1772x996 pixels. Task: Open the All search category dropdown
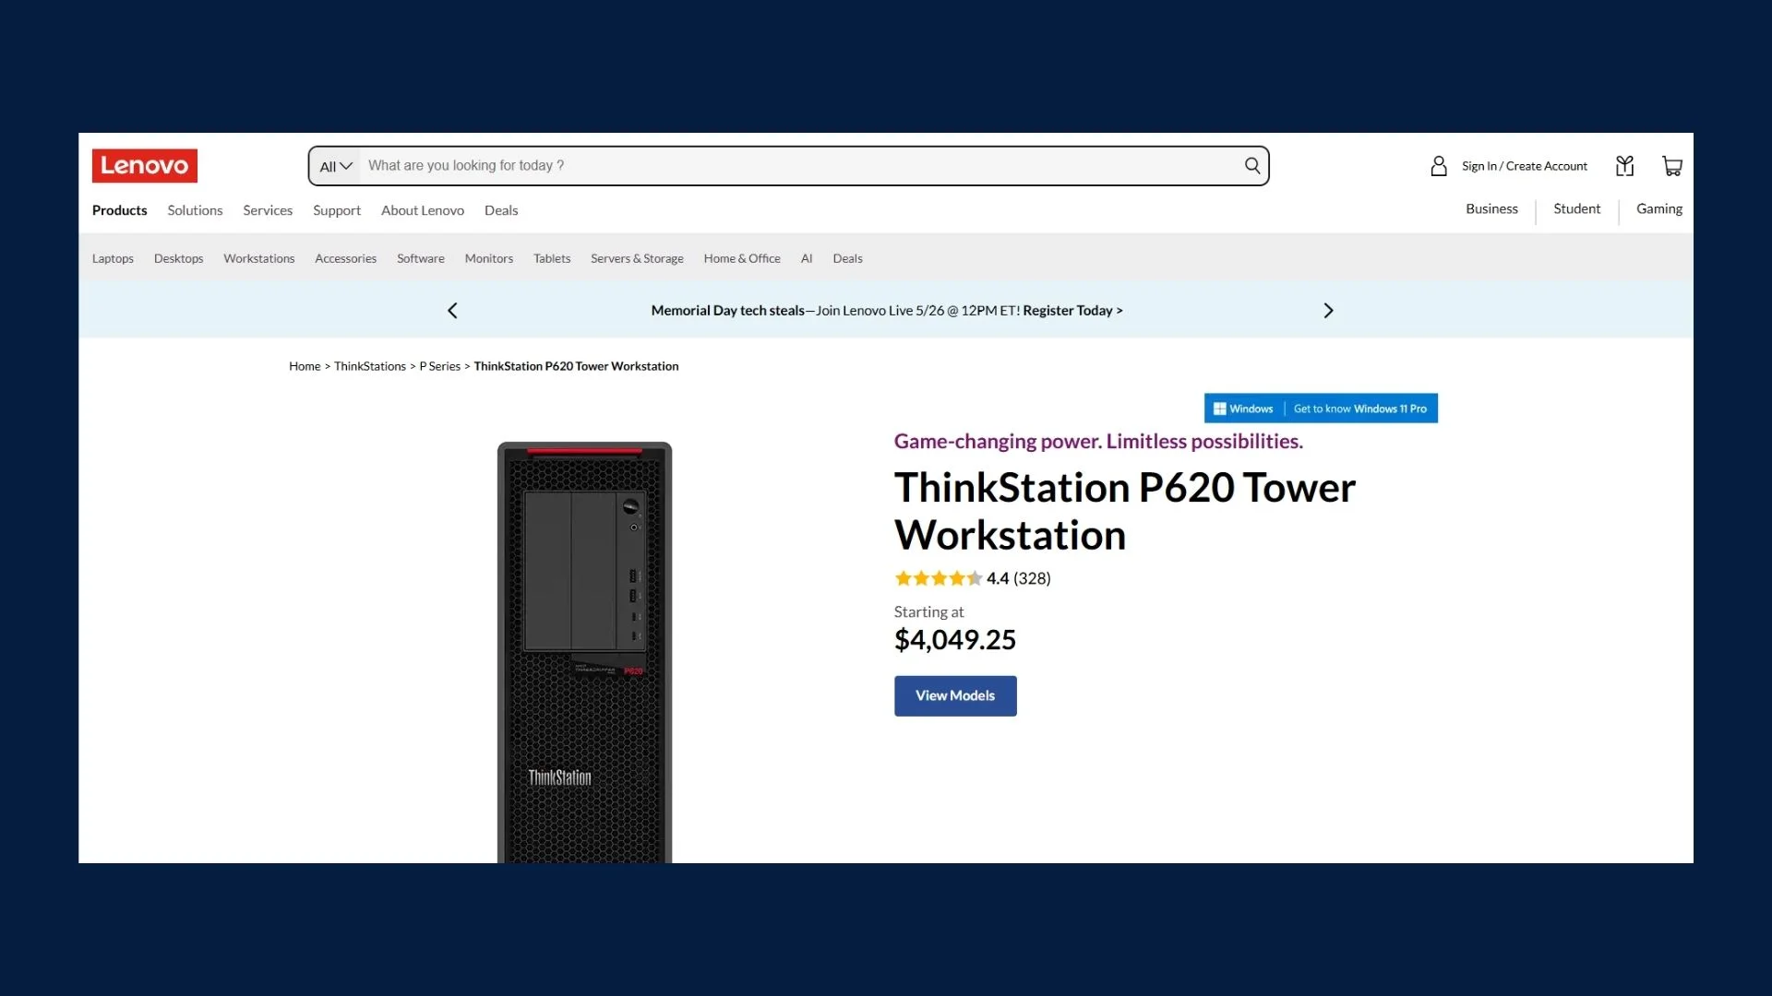click(x=335, y=166)
